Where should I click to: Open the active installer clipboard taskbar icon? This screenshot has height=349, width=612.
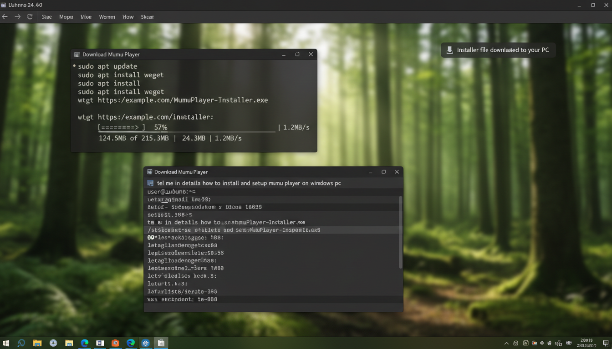pos(161,343)
